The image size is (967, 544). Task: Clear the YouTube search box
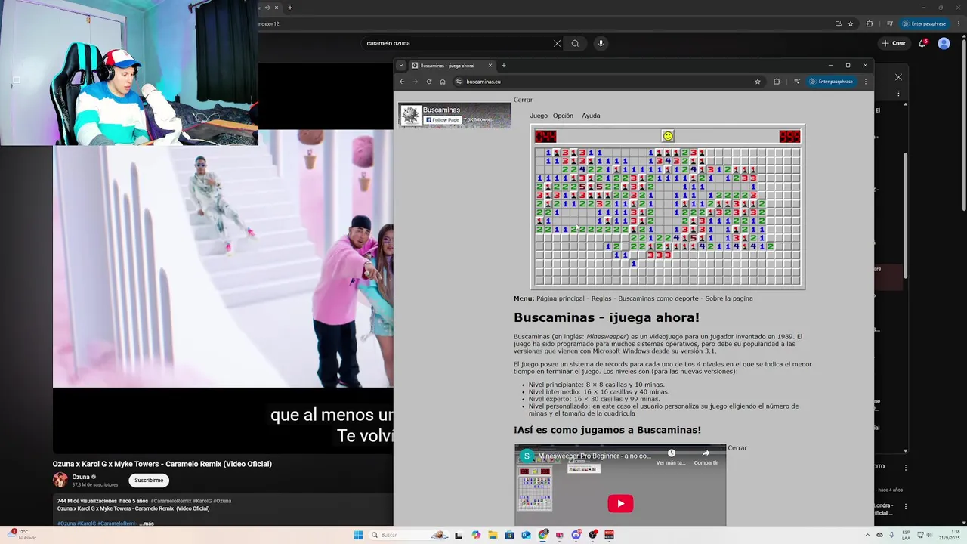[x=558, y=43]
